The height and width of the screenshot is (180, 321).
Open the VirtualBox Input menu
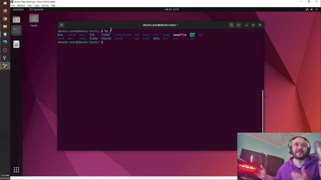[x=37, y=5]
